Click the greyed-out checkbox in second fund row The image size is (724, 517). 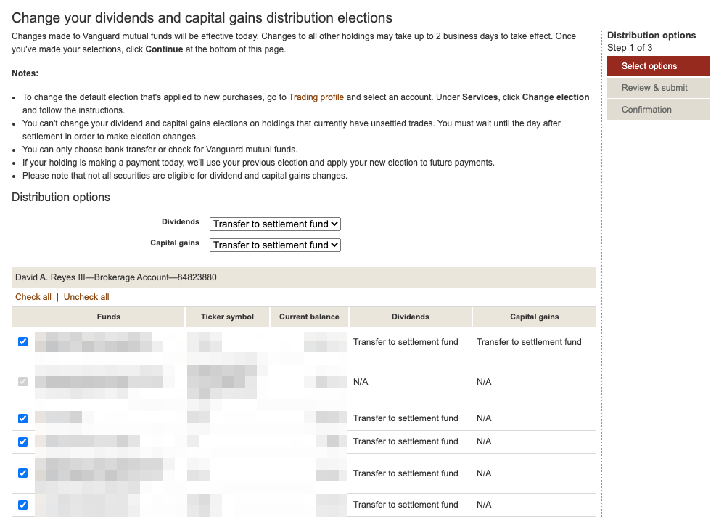click(22, 381)
